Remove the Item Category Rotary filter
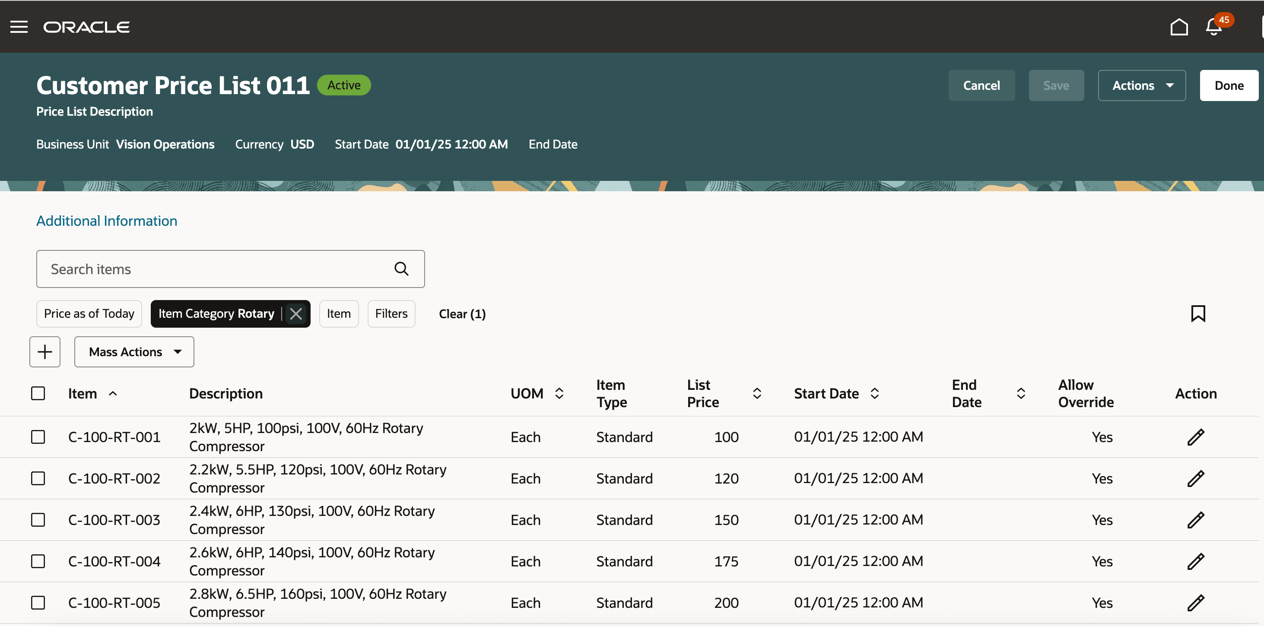This screenshot has height=626, width=1264. [x=296, y=314]
